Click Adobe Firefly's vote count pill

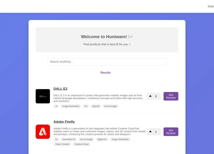click(x=154, y=132)
